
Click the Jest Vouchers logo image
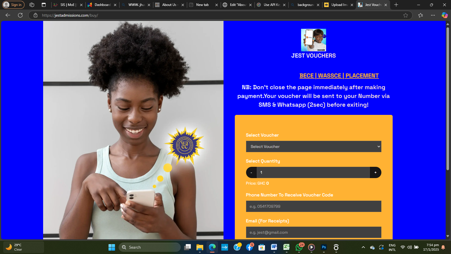pos(313,40)
